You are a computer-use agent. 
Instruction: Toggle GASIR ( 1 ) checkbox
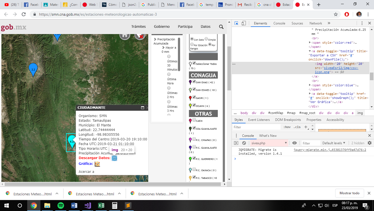(x=194, y=97)
